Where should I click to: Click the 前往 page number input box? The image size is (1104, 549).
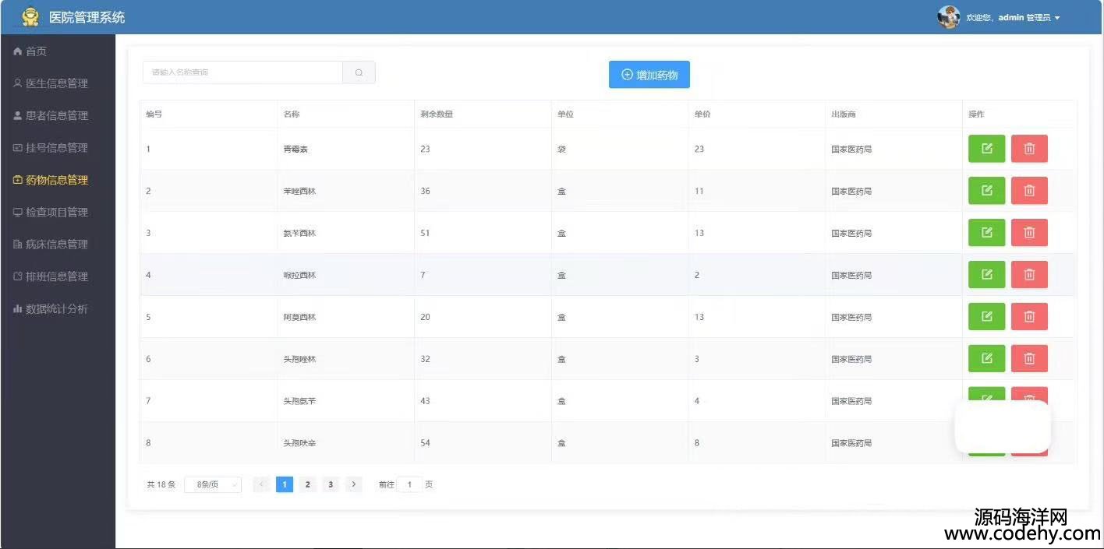click(x=410, y=484)
